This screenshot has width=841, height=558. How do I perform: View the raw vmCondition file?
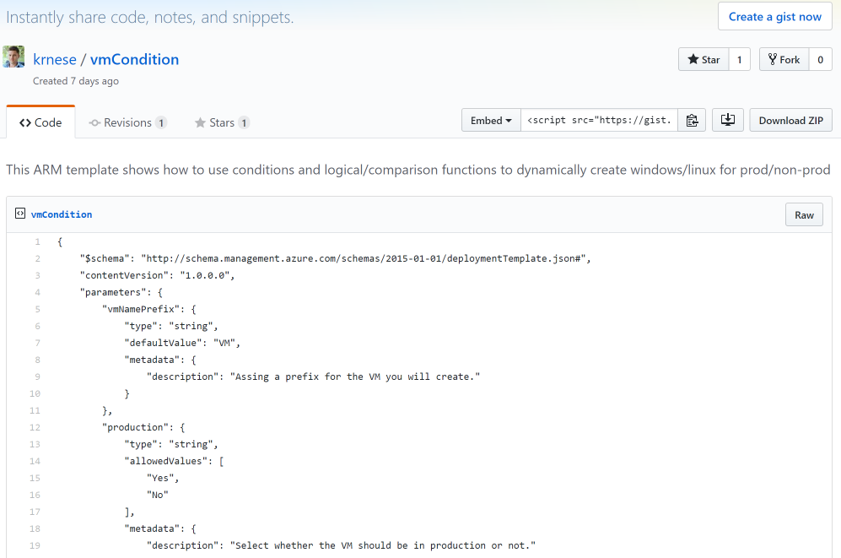[x=803, y=214]
